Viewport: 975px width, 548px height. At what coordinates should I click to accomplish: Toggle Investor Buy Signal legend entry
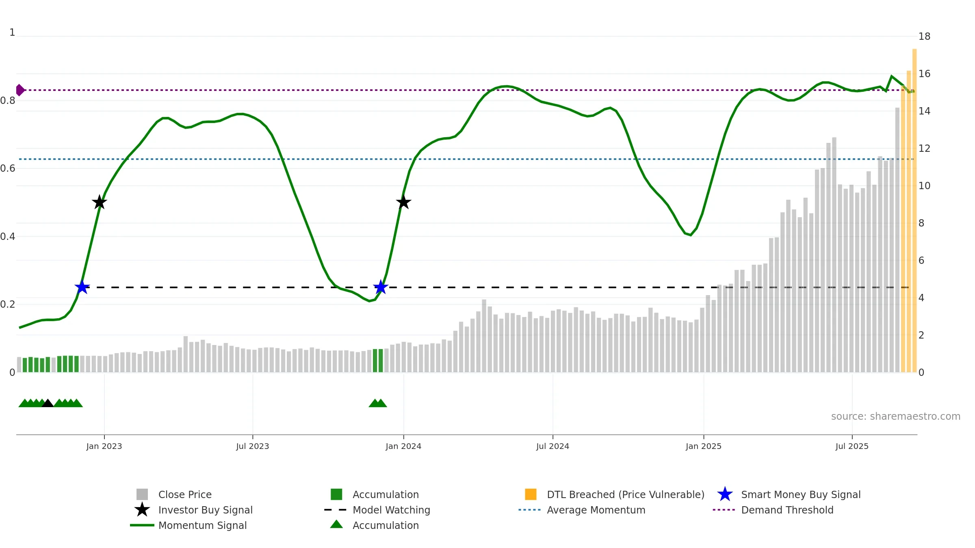[193, 510]
